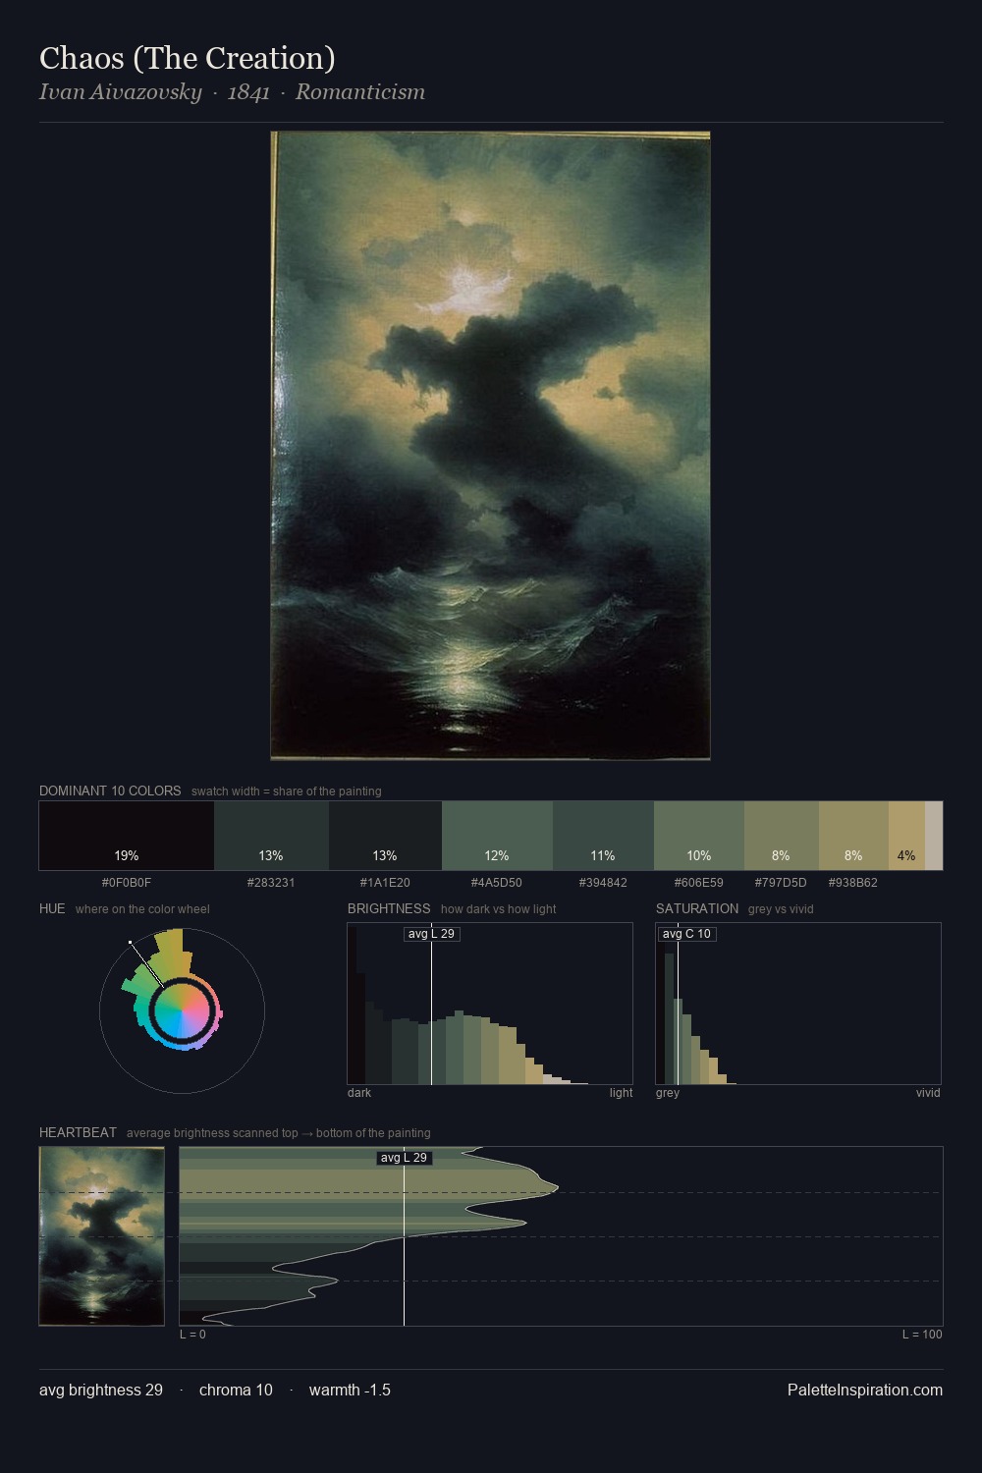This screenshot has height=1473, width=982.
Task: Click the hex code '#394842' label
Action: [603, 883]
